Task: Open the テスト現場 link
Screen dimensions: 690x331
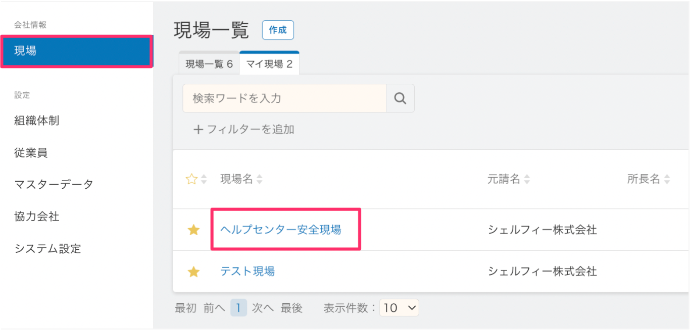Action: click(x=248, y=271)
